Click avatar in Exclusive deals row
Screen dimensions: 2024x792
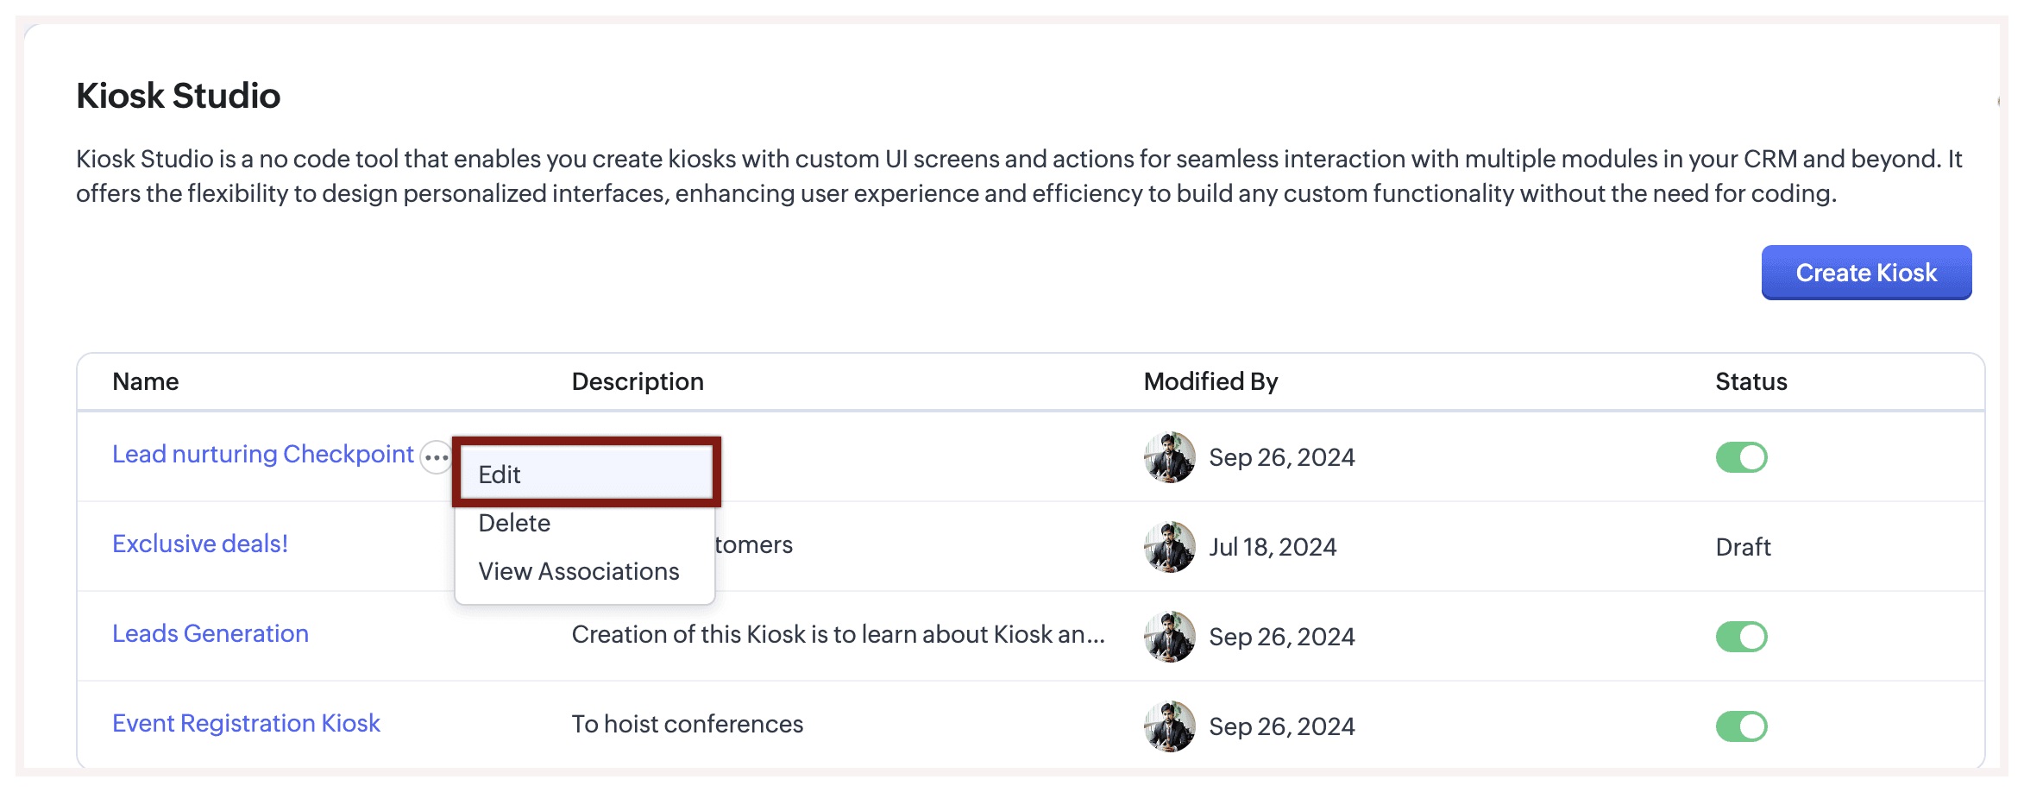(1169, 547)
